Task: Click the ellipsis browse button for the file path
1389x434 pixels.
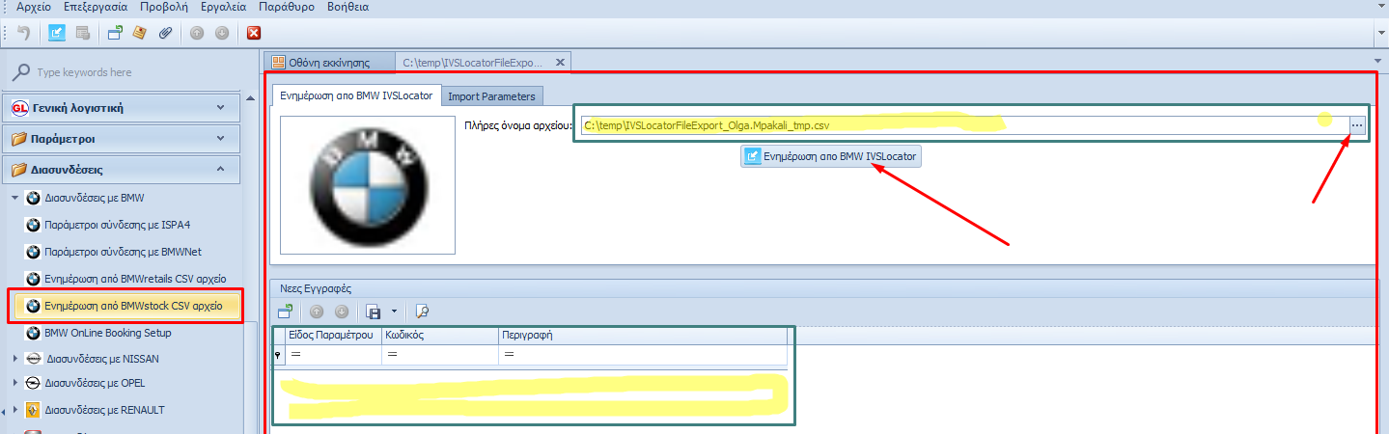Action: (x=1357, y=125)
